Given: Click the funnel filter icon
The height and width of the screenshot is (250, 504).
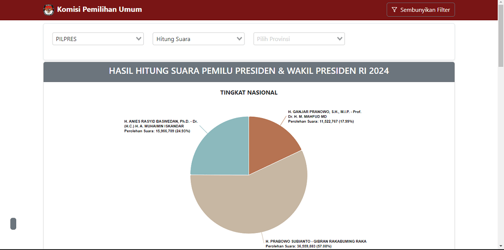Looking at the screenshot, I should click(394, 10).
